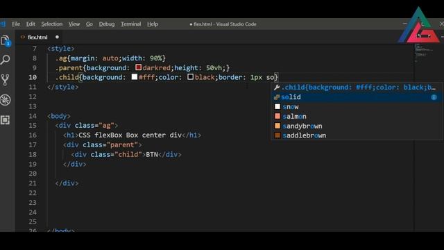Click the div class="parent" line
Viewport: 444px width, 250px height.
pyautogui.click(x=103, y=145)
